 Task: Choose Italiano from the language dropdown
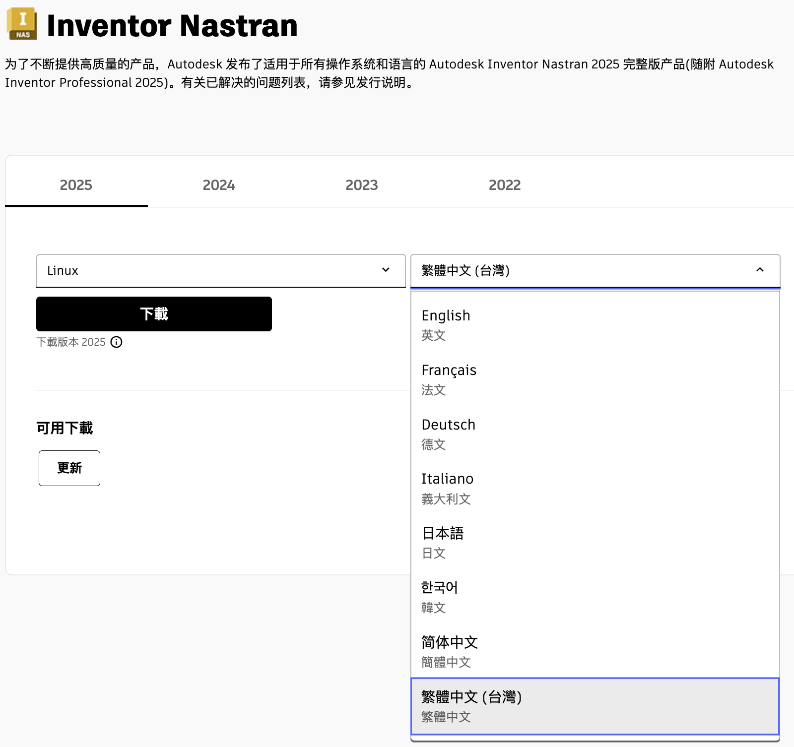click(595, 489)
